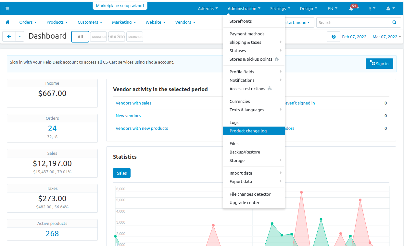The width and height of the screenshot is (404, 246).
Task: Open the EN language selector
Action: (333, 9)
